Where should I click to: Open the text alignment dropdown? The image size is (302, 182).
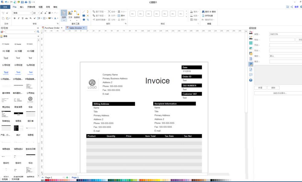(x=50, y=13)
